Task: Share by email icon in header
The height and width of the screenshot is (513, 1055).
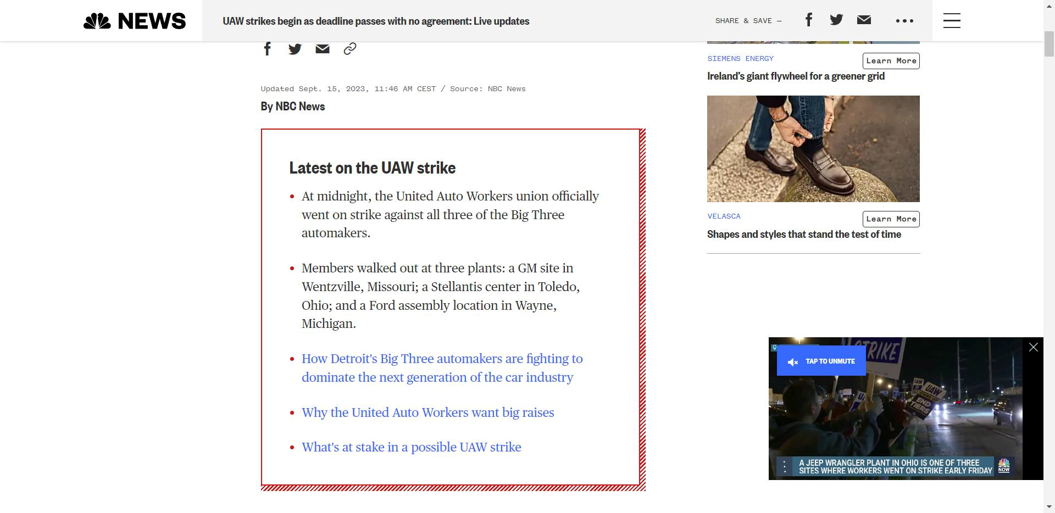Action: click(864, 20)
